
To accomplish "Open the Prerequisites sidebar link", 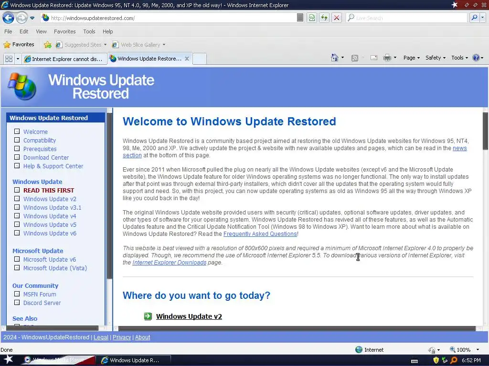I will click(x=40, y=149).
